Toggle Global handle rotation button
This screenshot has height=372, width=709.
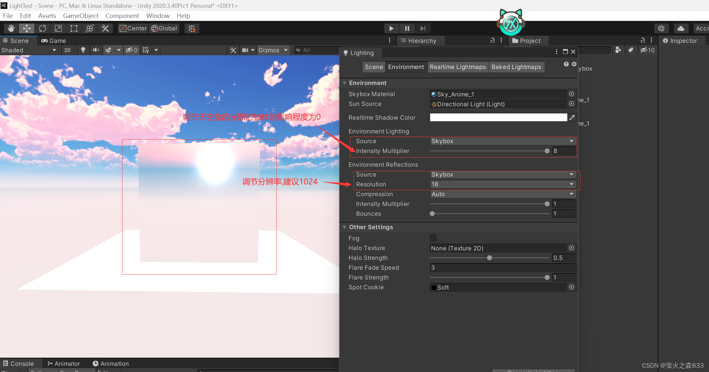point(164,28)
